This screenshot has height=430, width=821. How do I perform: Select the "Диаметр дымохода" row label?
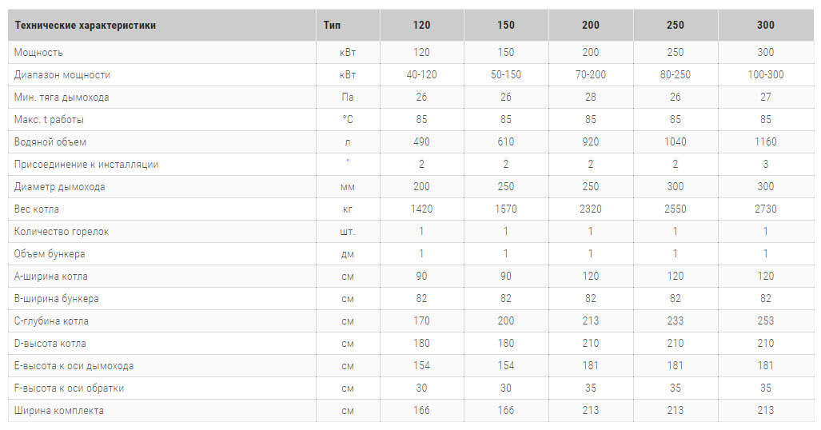tap(60, 186)
